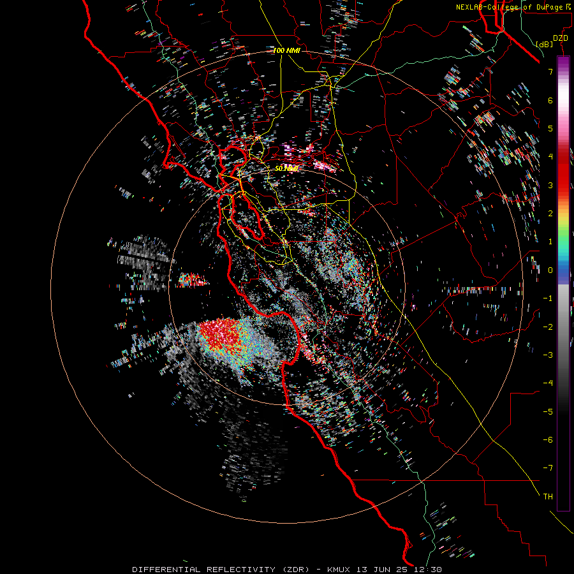Viewport: 574px width, 574px height.
Task: Click the "-5" value on the color scale
Action: click(548, 412)
